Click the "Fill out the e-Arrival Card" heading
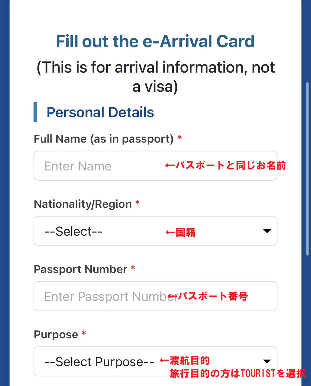The image size is (311, 386). click(x=155, y=41)
